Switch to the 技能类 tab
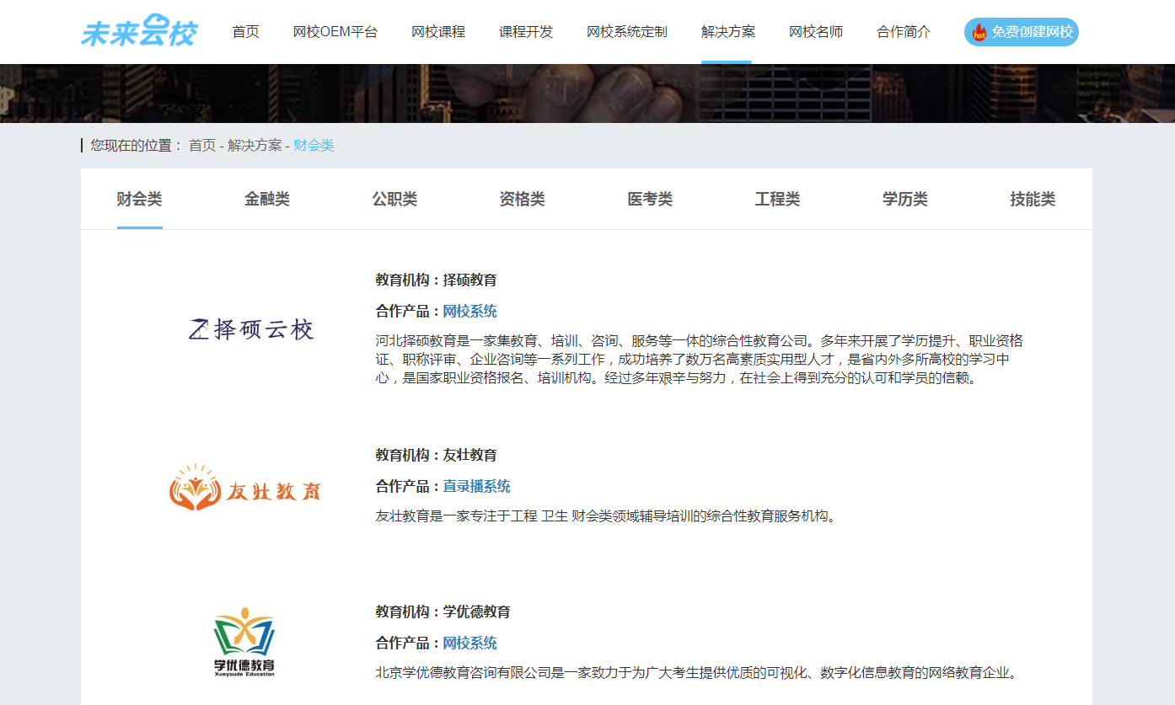1175x705 pixels. click(1033, 200)
